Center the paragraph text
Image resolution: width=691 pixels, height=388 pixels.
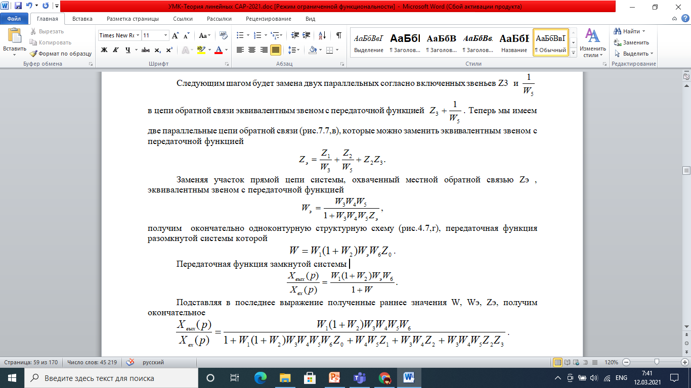click(x=252, y=50)
